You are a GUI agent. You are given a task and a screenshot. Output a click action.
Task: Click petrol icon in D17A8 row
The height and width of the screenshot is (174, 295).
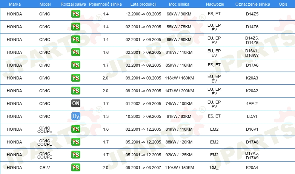[x=75, y=142]
